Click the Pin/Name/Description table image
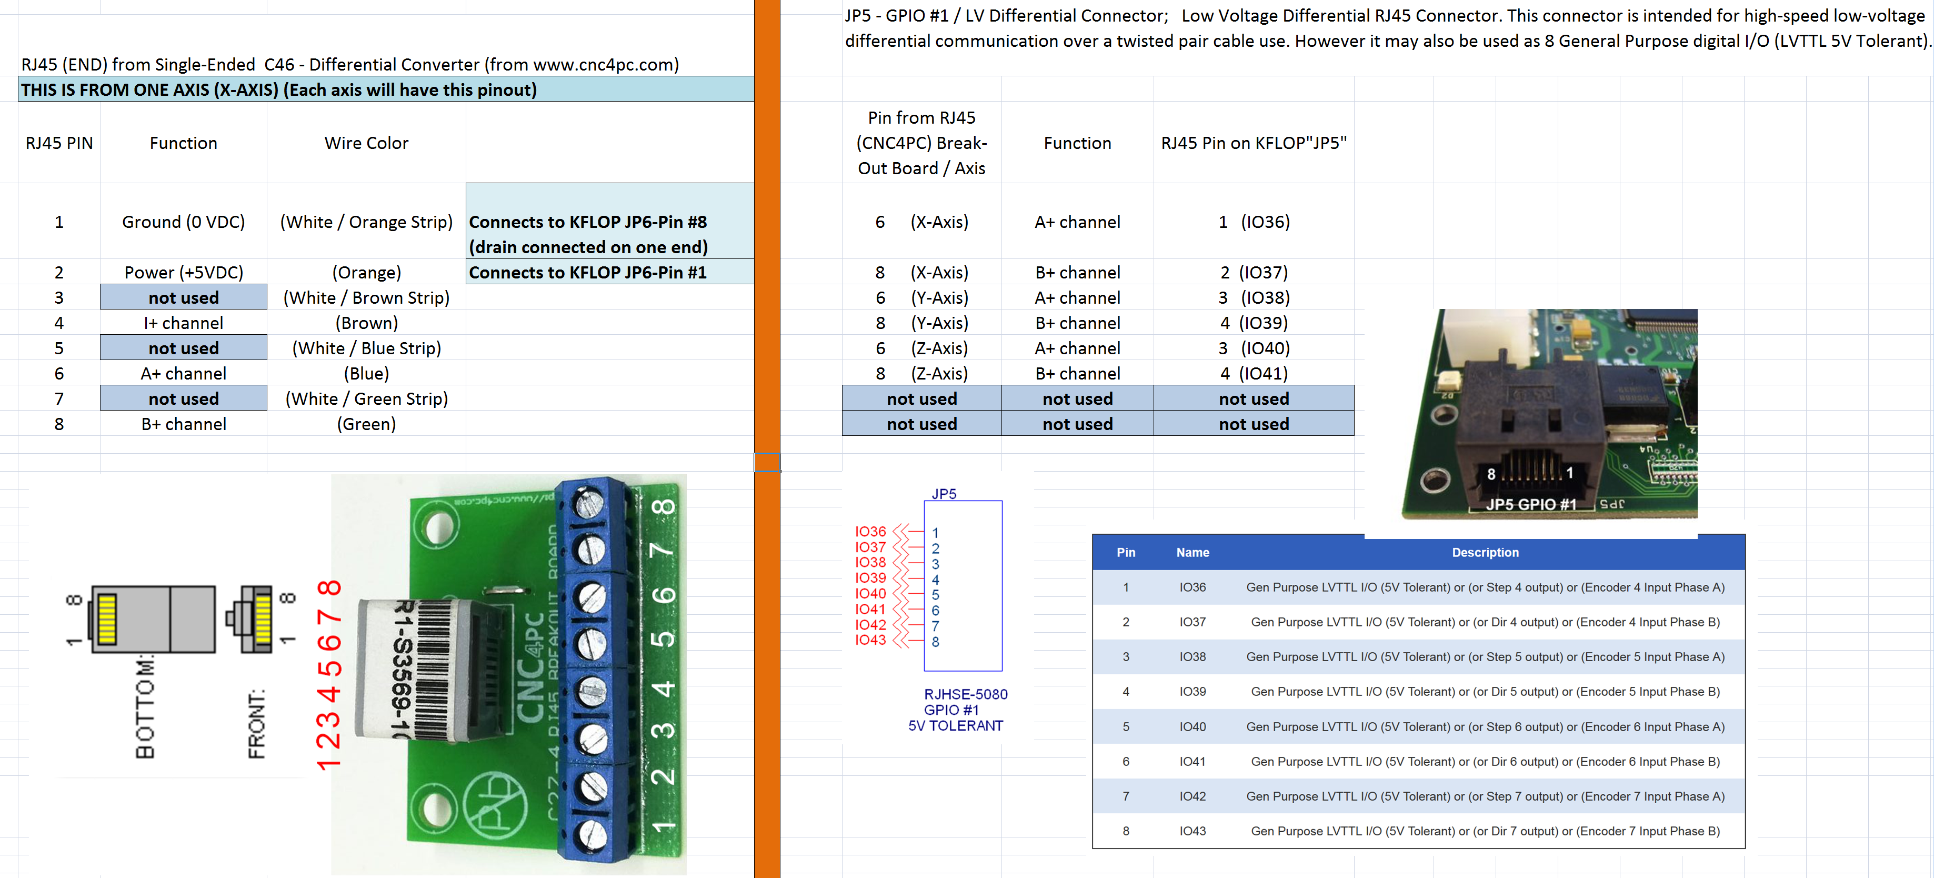This screenshot has width=1934, height=878. [1418, 691]
